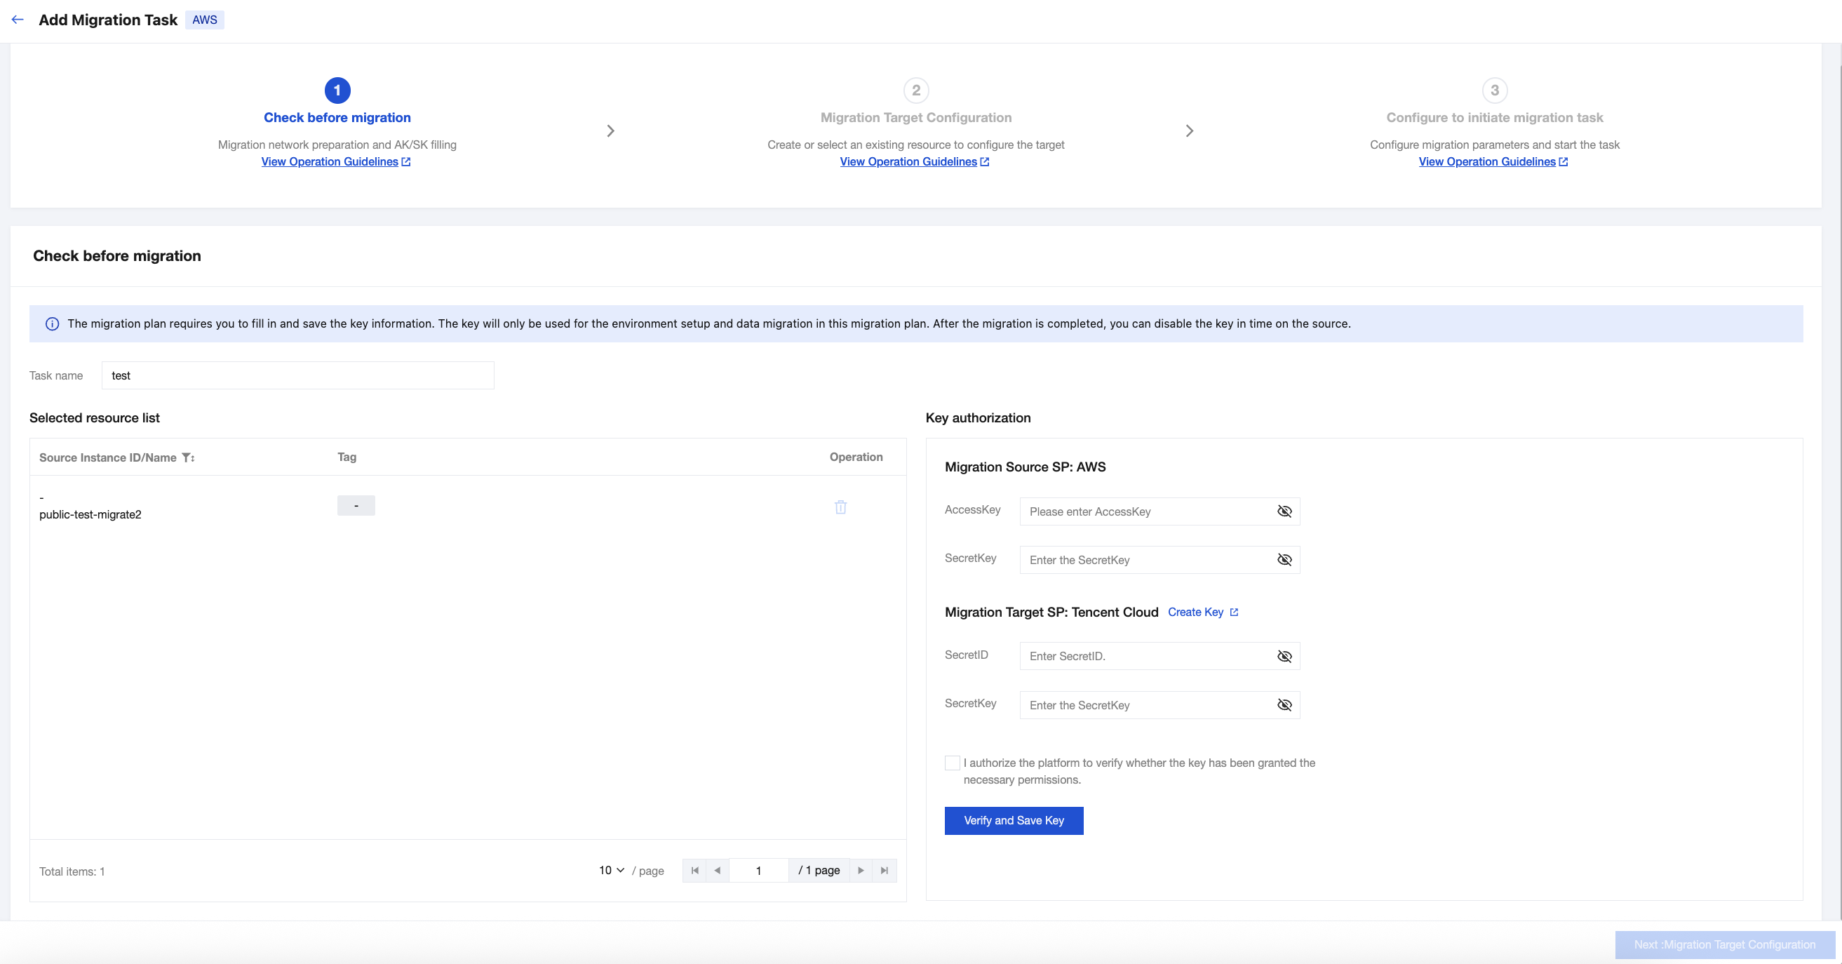Click the Task name input field
Viewport: 1842px width, 964px height.
pyautogui.click(x=297, y=375)
